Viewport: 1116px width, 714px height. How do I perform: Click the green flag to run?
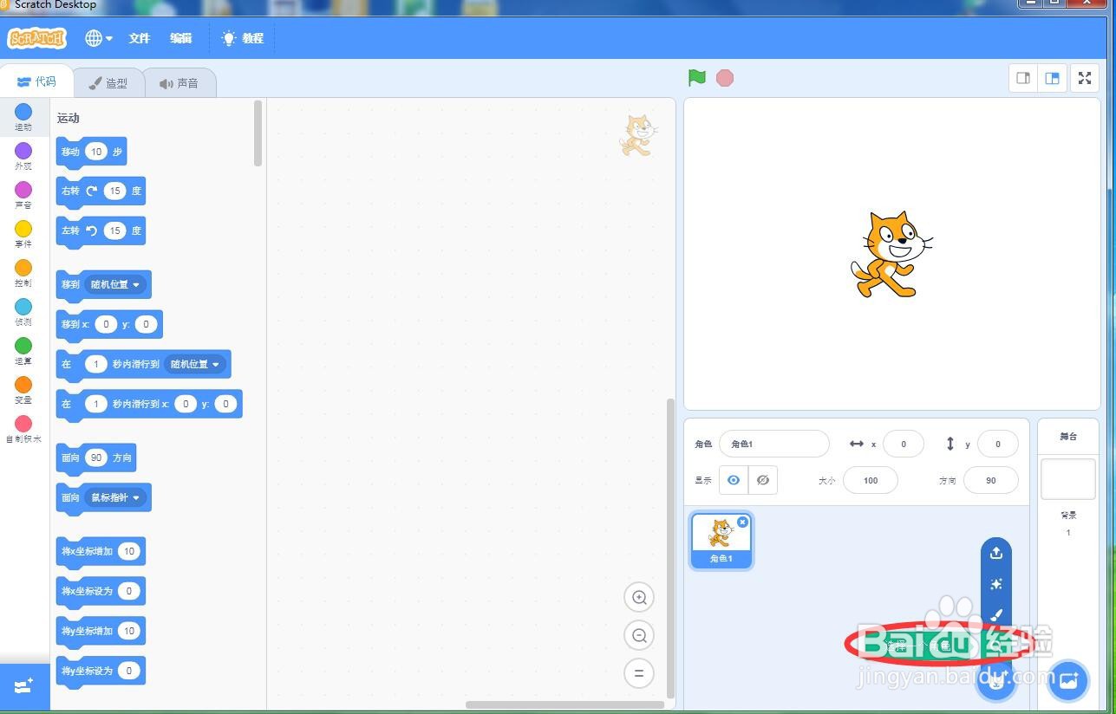(x=696, y=78)
